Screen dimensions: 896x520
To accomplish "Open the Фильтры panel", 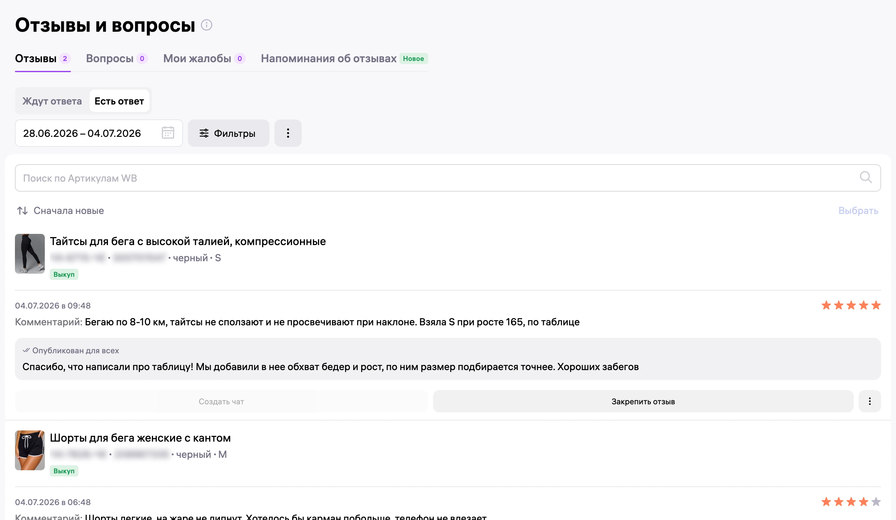I will (x=228, y=133).
